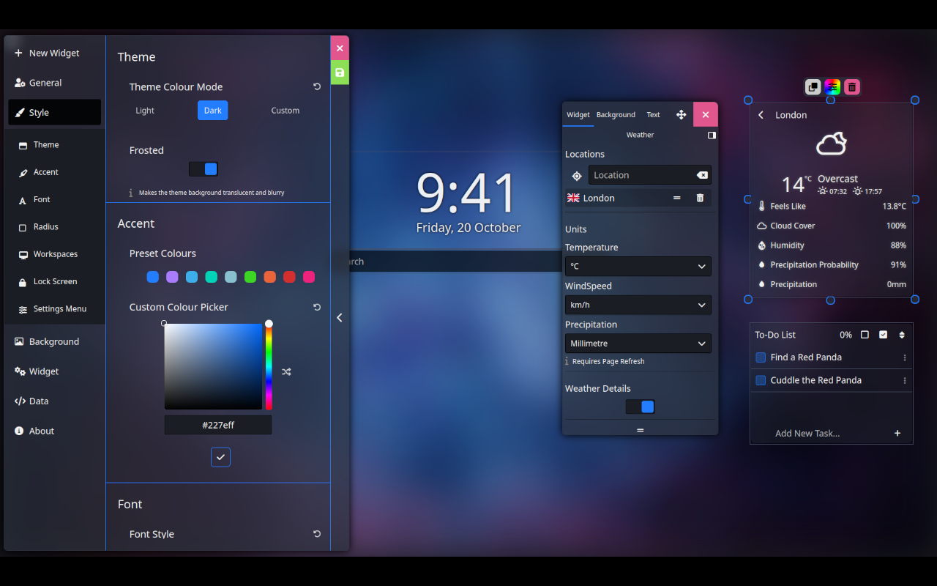Check off the Find a Red Panda task
The height and width of the screenshot is (586, 937).
tap(761, 357)
